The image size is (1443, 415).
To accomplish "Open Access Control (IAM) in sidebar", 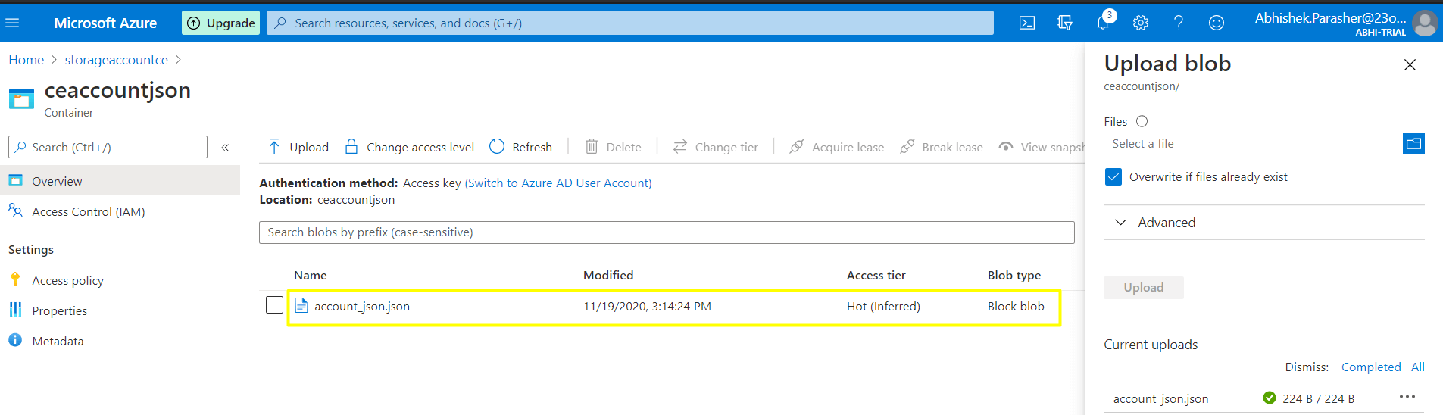I will click(x=88, y=212).
